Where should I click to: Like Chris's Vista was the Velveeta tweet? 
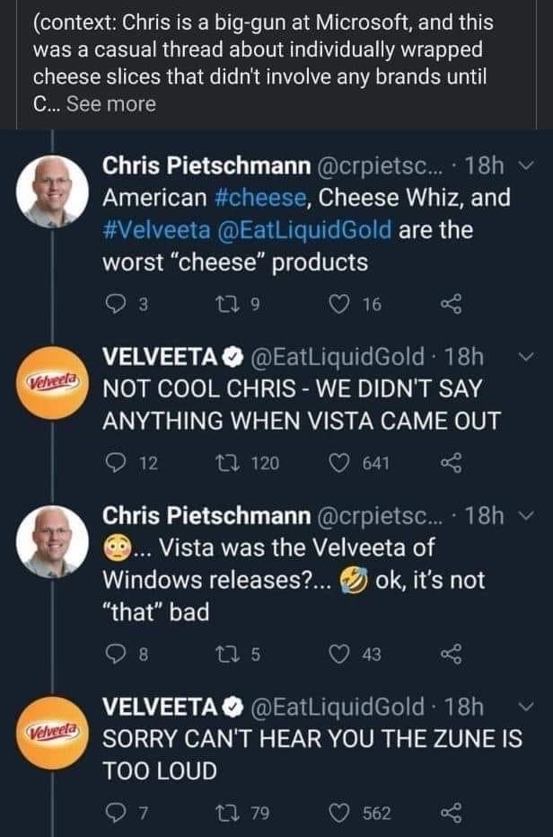tap(337, 654)
